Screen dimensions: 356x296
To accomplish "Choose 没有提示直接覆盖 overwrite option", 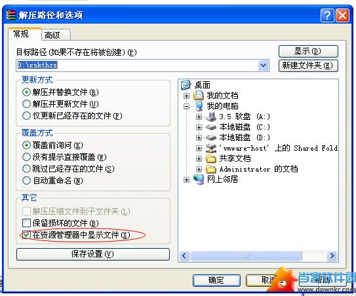I will (x=26, y=157).
